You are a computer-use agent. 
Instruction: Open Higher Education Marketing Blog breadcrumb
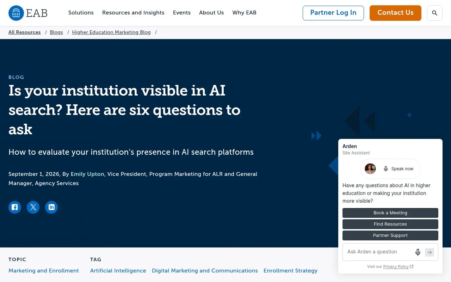tap(111, 32)
